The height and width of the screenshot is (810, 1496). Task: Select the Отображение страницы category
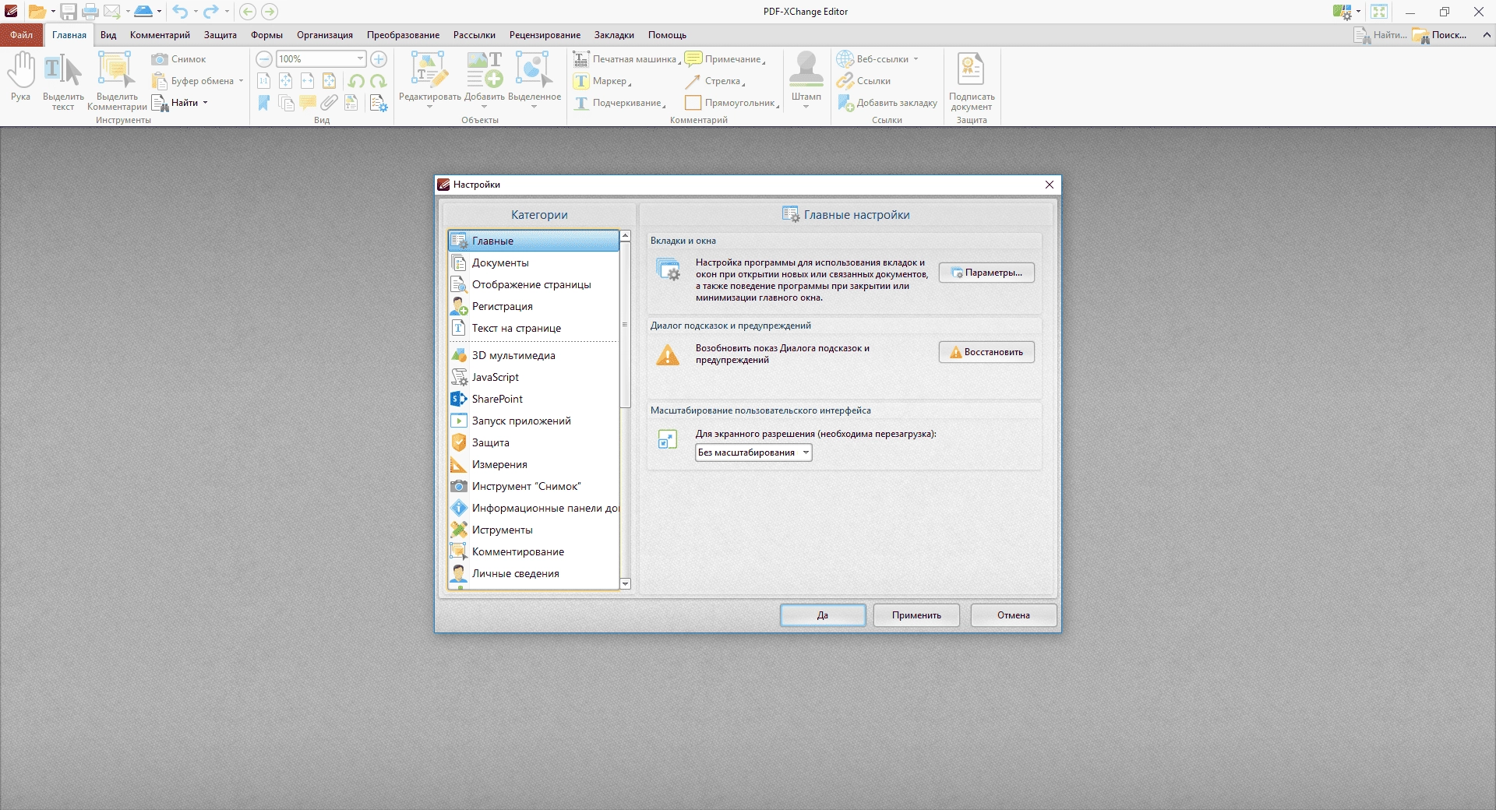(534, 284)
